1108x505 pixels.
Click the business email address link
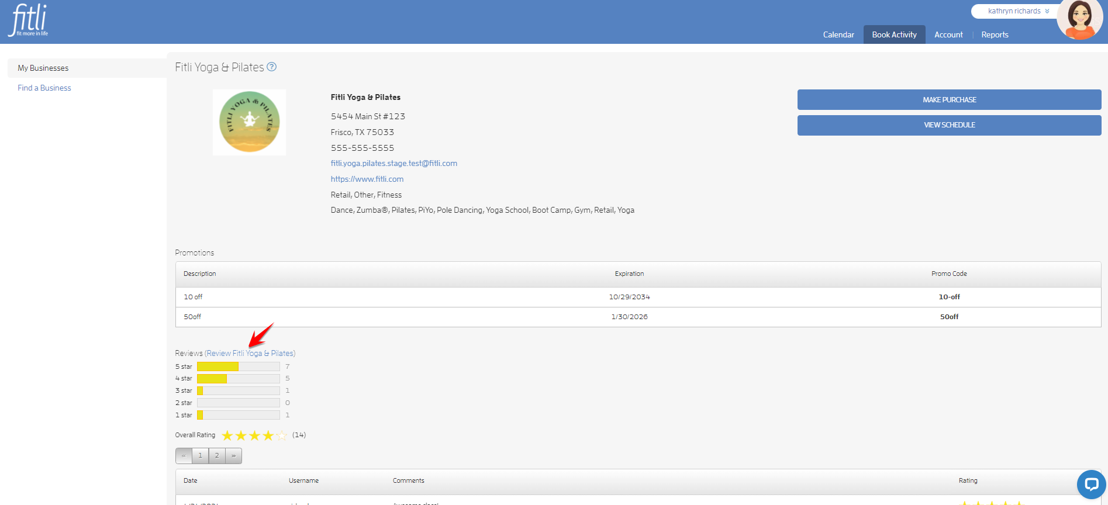click(x=394, y=163)
